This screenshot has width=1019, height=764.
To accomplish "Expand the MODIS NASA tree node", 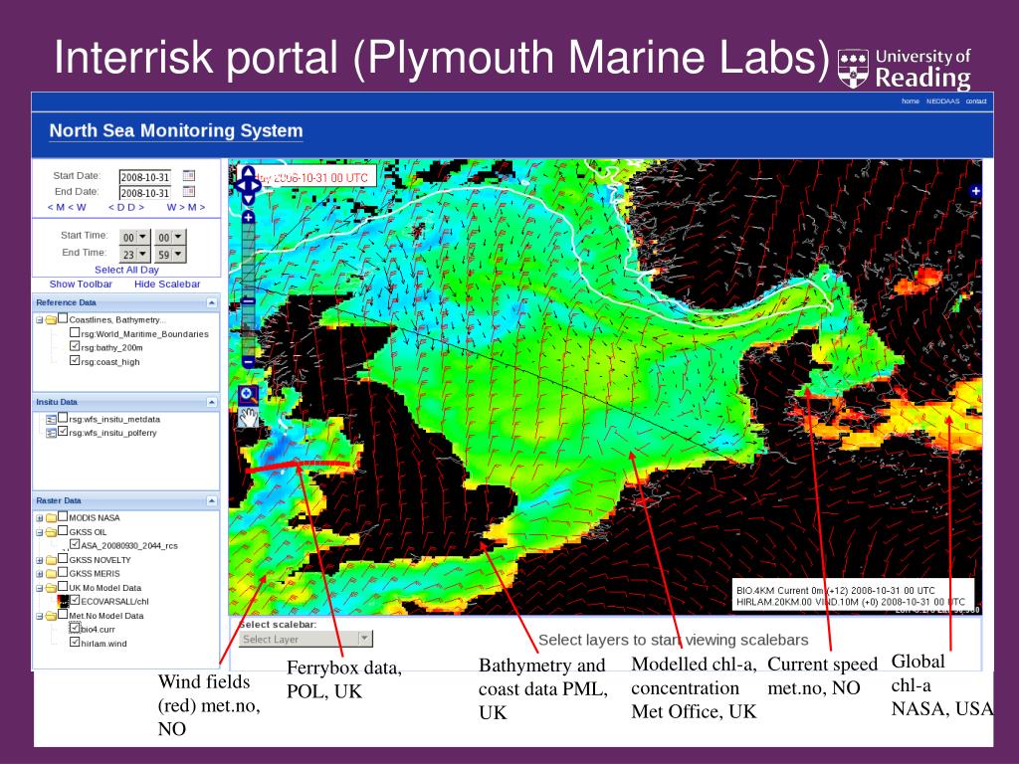I will coord(40,518).
